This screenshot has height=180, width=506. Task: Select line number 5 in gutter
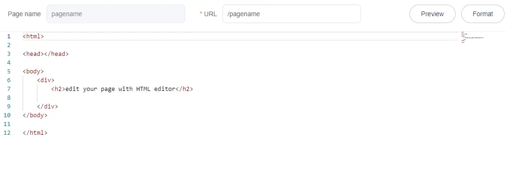pos(9,71)
